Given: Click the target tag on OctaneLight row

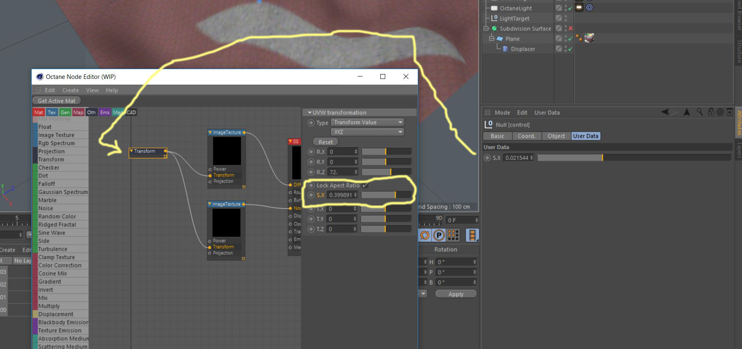Looking at the screenshot, I should (589, 7).
